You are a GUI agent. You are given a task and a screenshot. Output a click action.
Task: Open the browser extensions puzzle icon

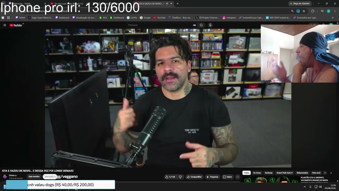(x=313, y=11)
